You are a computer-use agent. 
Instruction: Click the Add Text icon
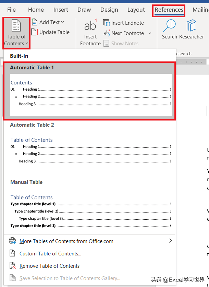pos(35,22)
